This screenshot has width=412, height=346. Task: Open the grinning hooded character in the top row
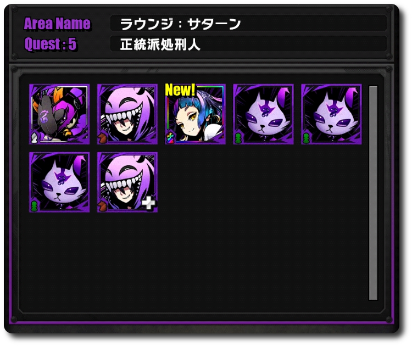(x=127, y=114)
